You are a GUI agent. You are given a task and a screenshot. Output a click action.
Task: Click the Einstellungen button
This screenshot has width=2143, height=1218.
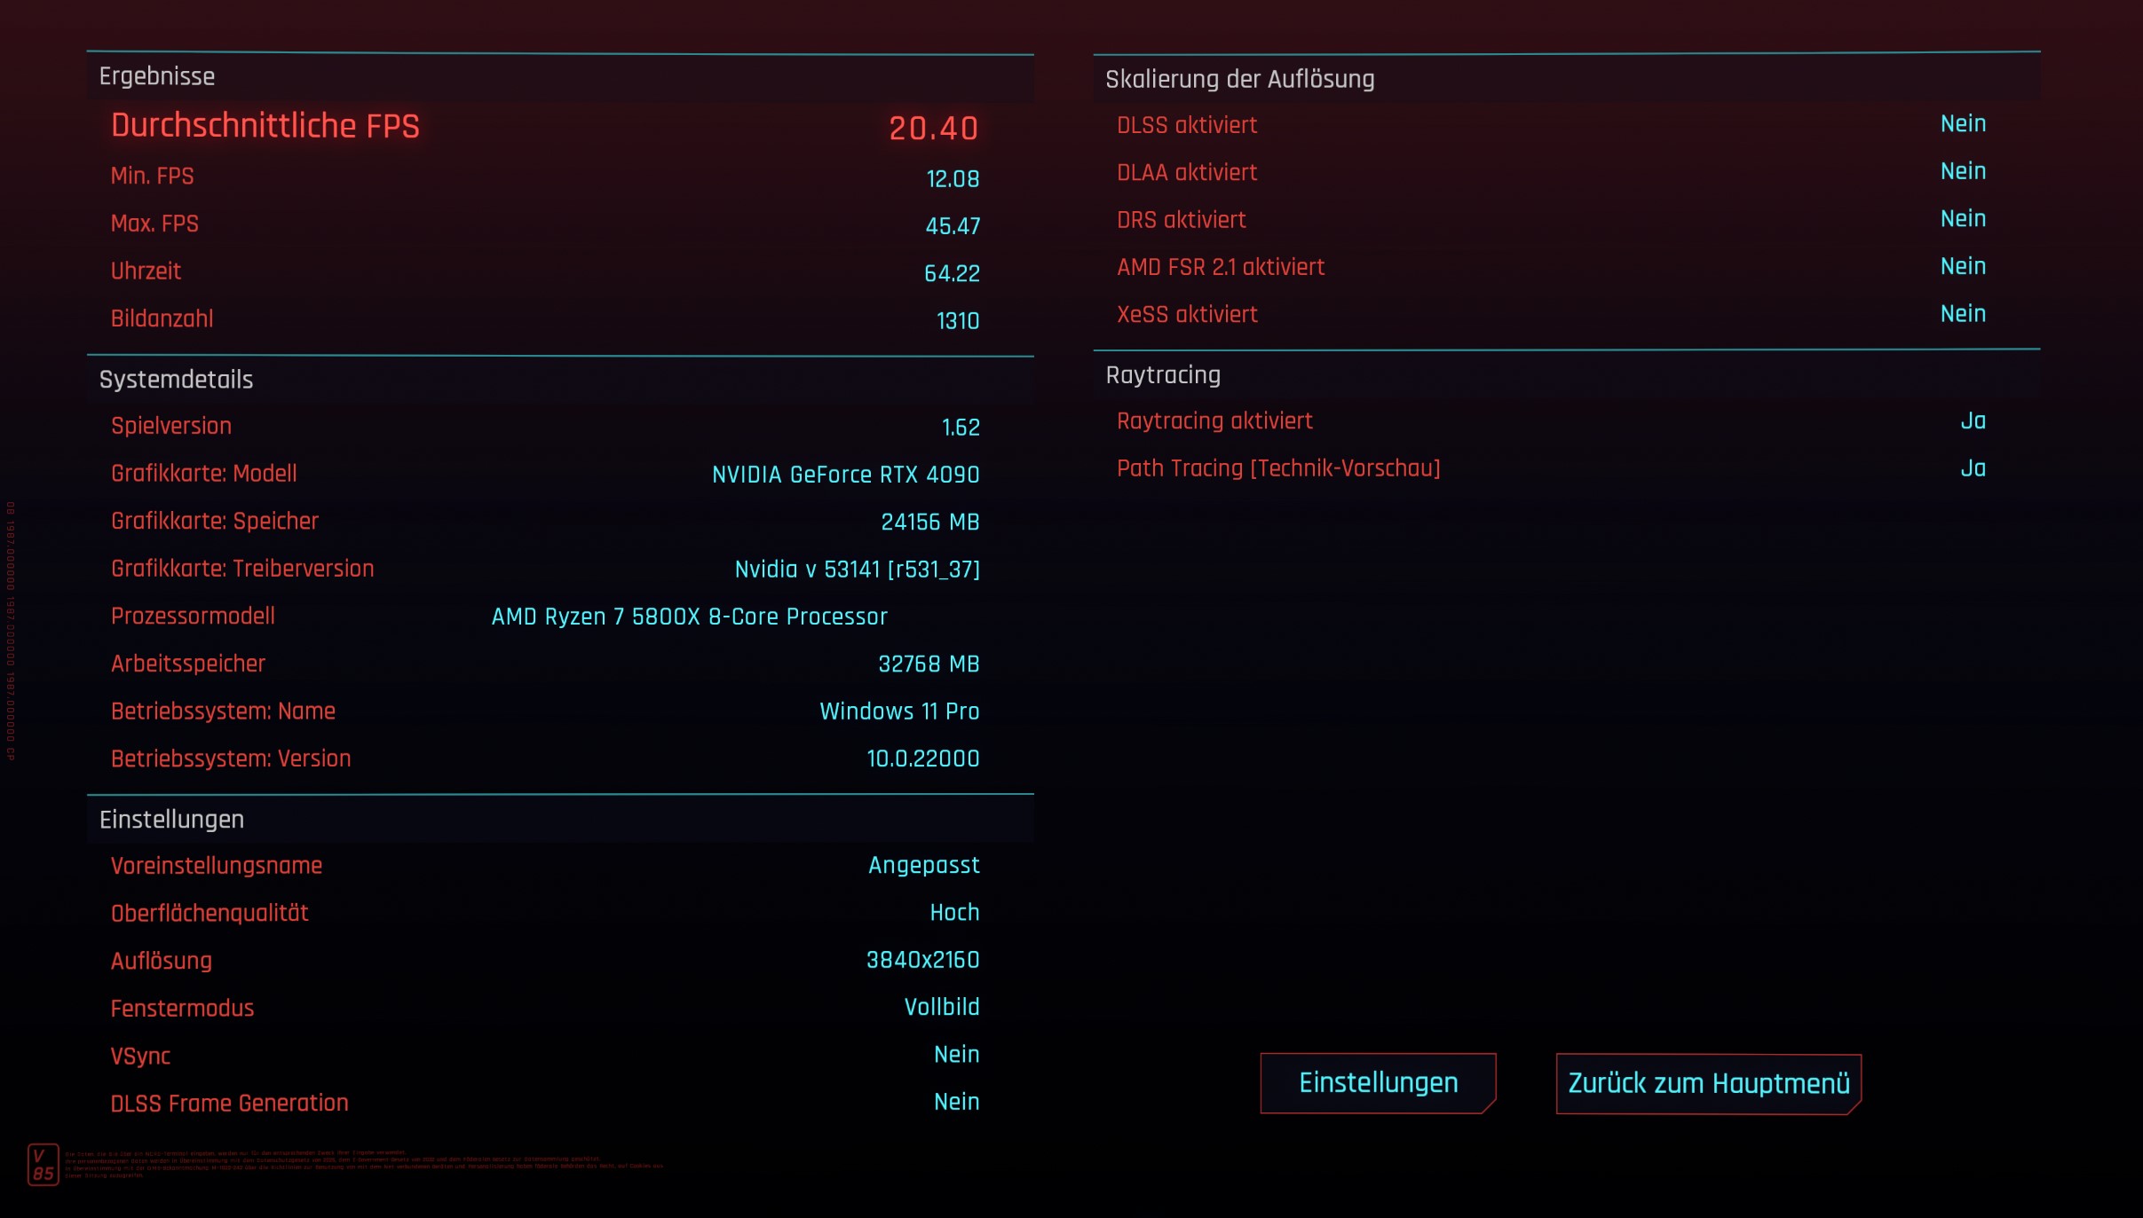pyautogui.click(x=1378, y=1082)
